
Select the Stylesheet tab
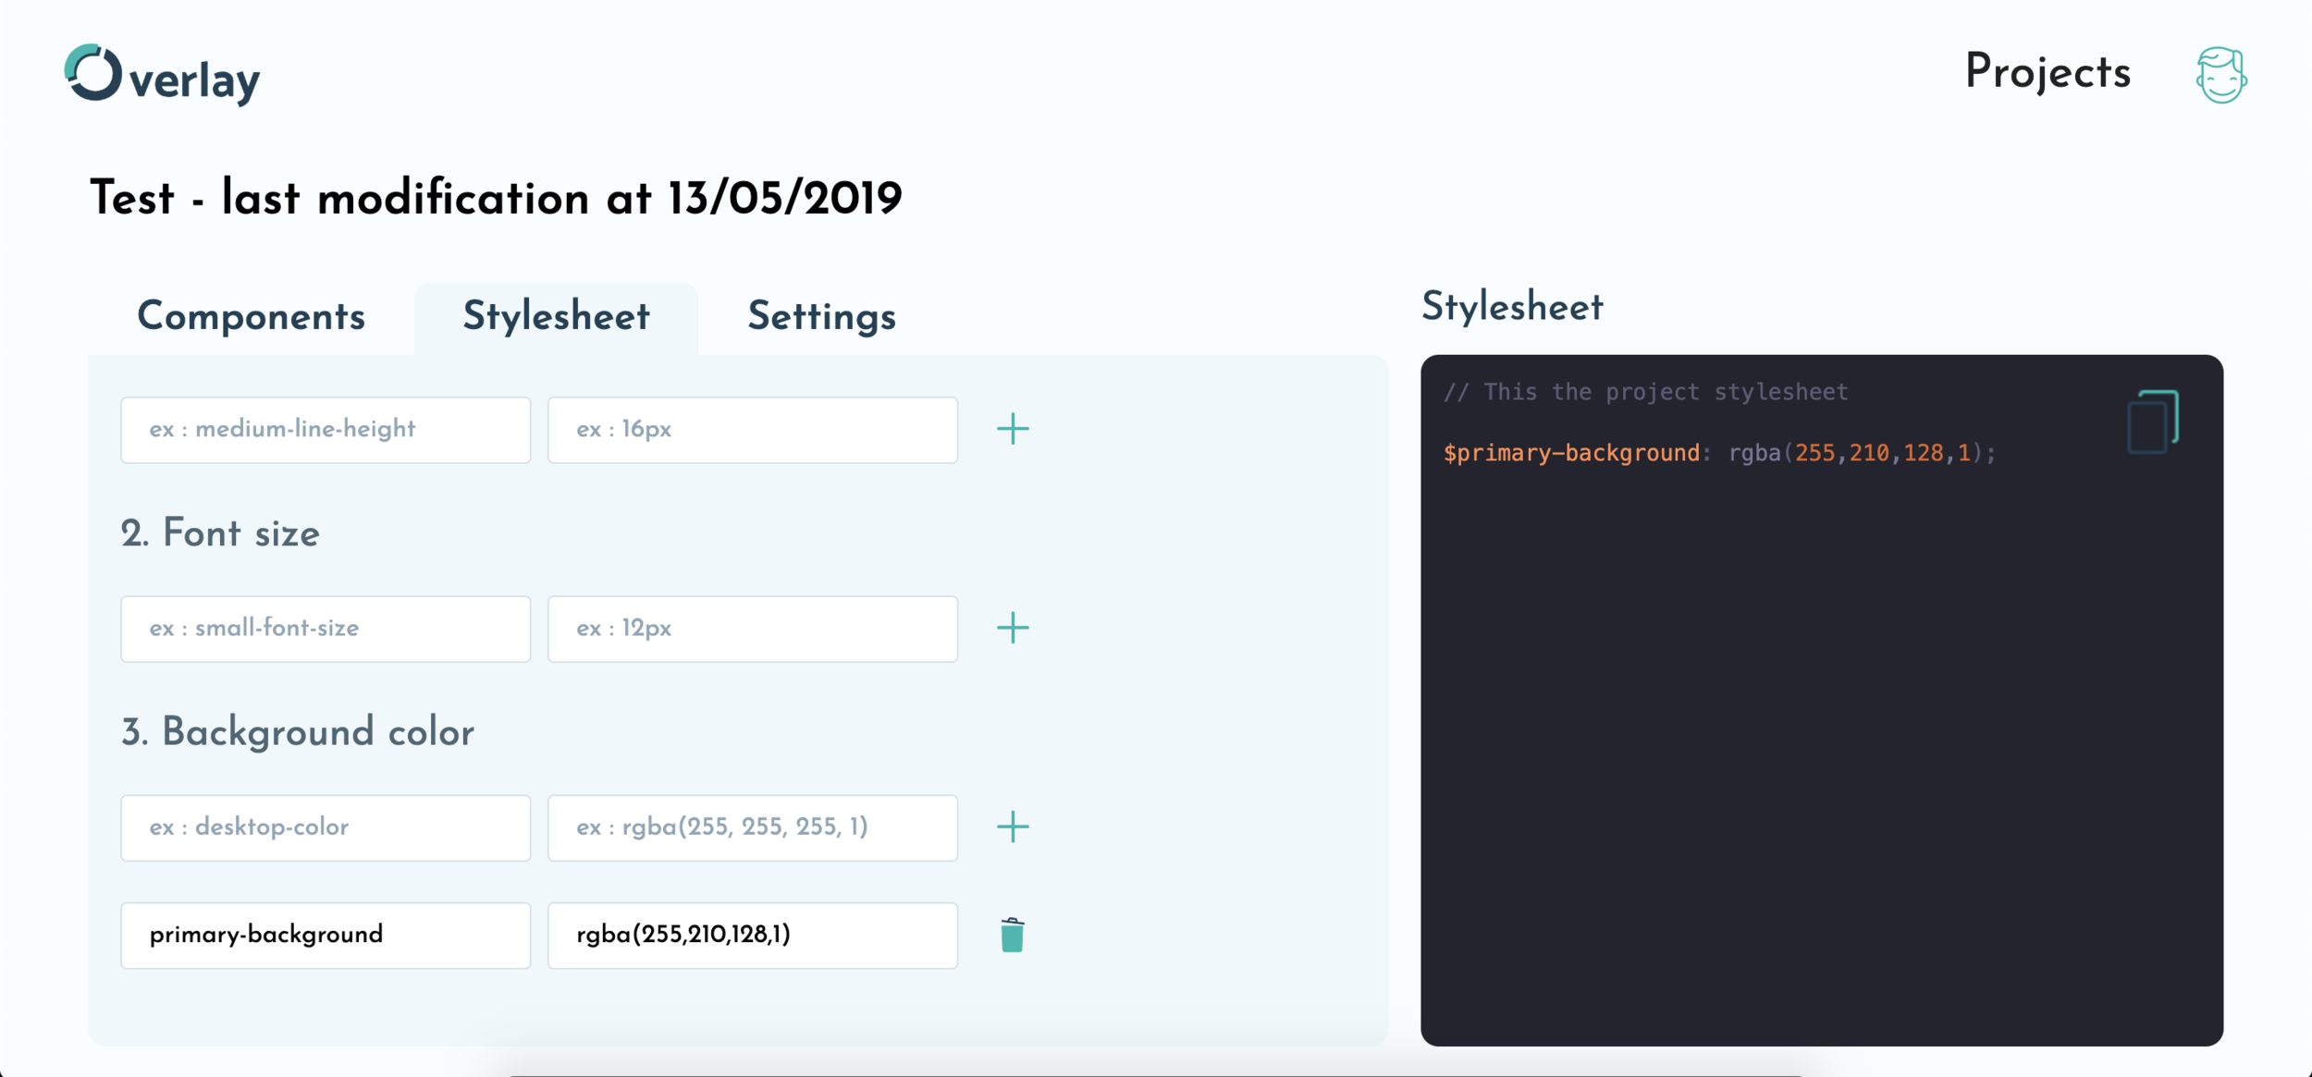click(x=556, y=317)
